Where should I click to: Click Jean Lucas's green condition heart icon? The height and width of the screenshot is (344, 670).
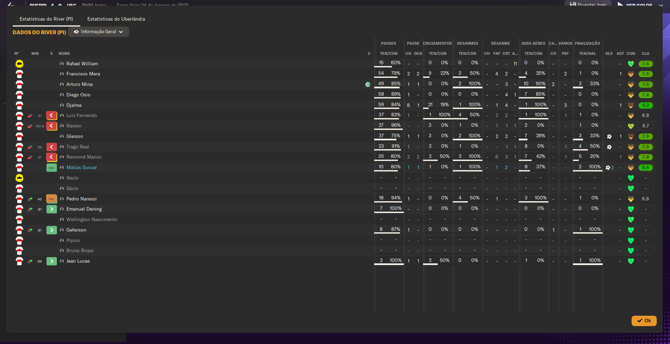point(631,261)
